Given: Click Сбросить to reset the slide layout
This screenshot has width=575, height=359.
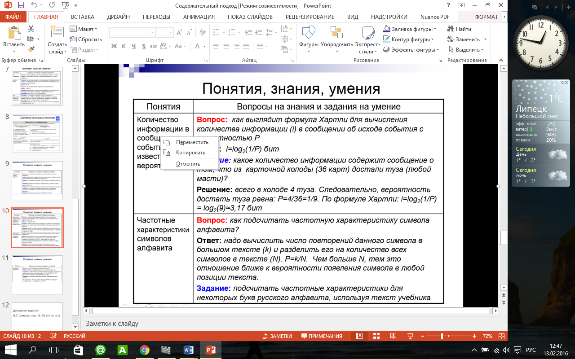Looking at the screenshot, I should coord(86,39).
